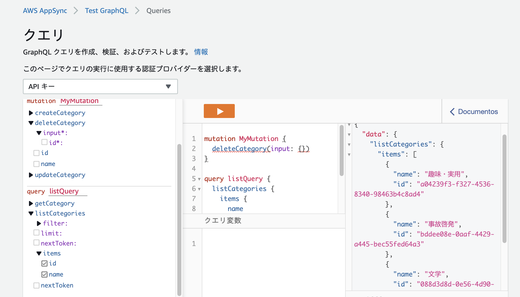Open the Documentos panel
Image resolution: width=520 pixels, height=297 pixels.
click(x=474, y=111)
